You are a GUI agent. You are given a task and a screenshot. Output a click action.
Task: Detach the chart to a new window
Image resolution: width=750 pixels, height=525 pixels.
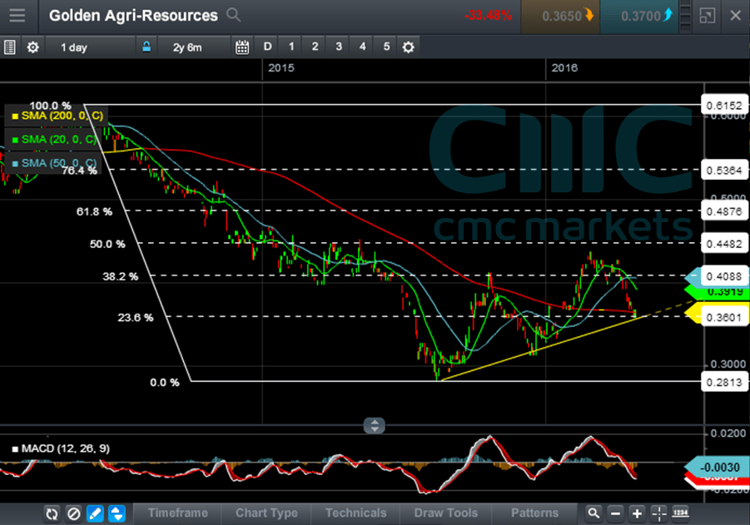click(x=707, y=16)
